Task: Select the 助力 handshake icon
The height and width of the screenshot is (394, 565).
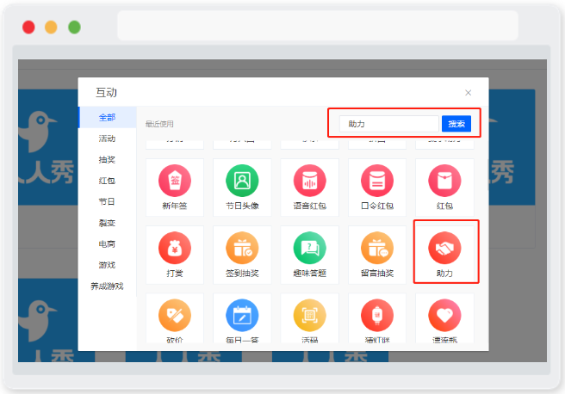Action: coord(444,248)
